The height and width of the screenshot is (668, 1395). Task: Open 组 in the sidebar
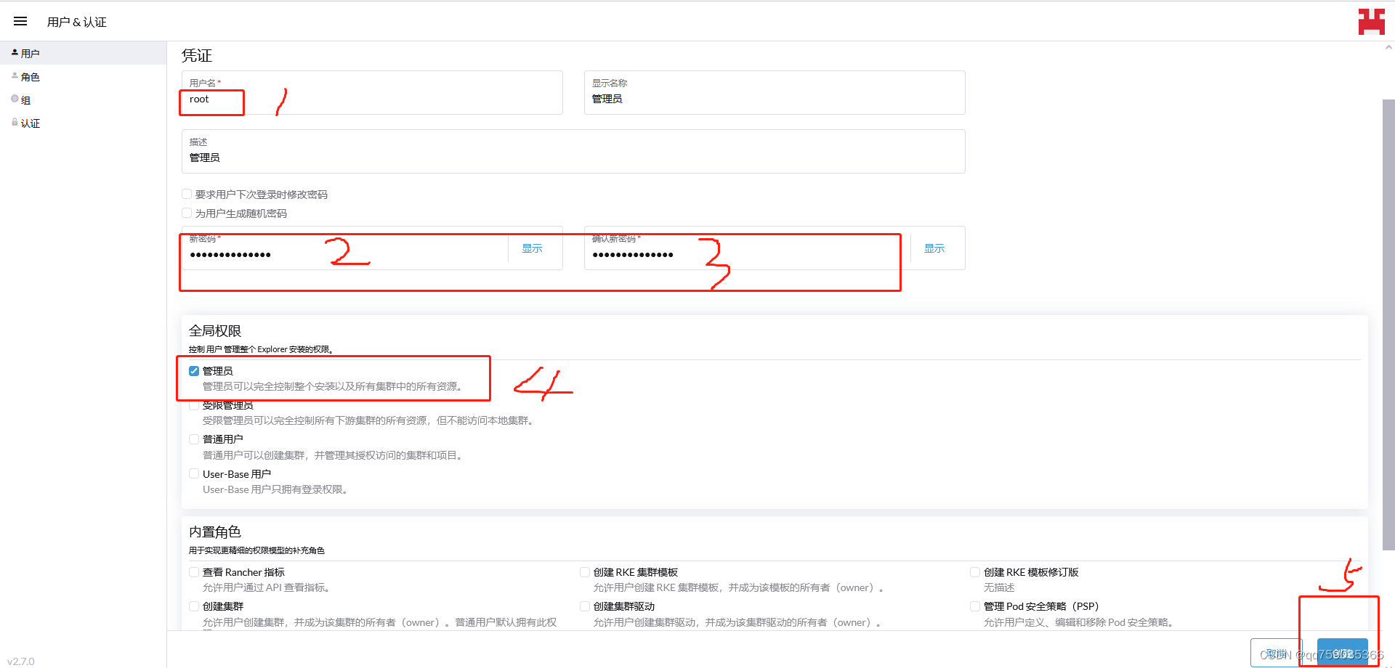point(83,99)
